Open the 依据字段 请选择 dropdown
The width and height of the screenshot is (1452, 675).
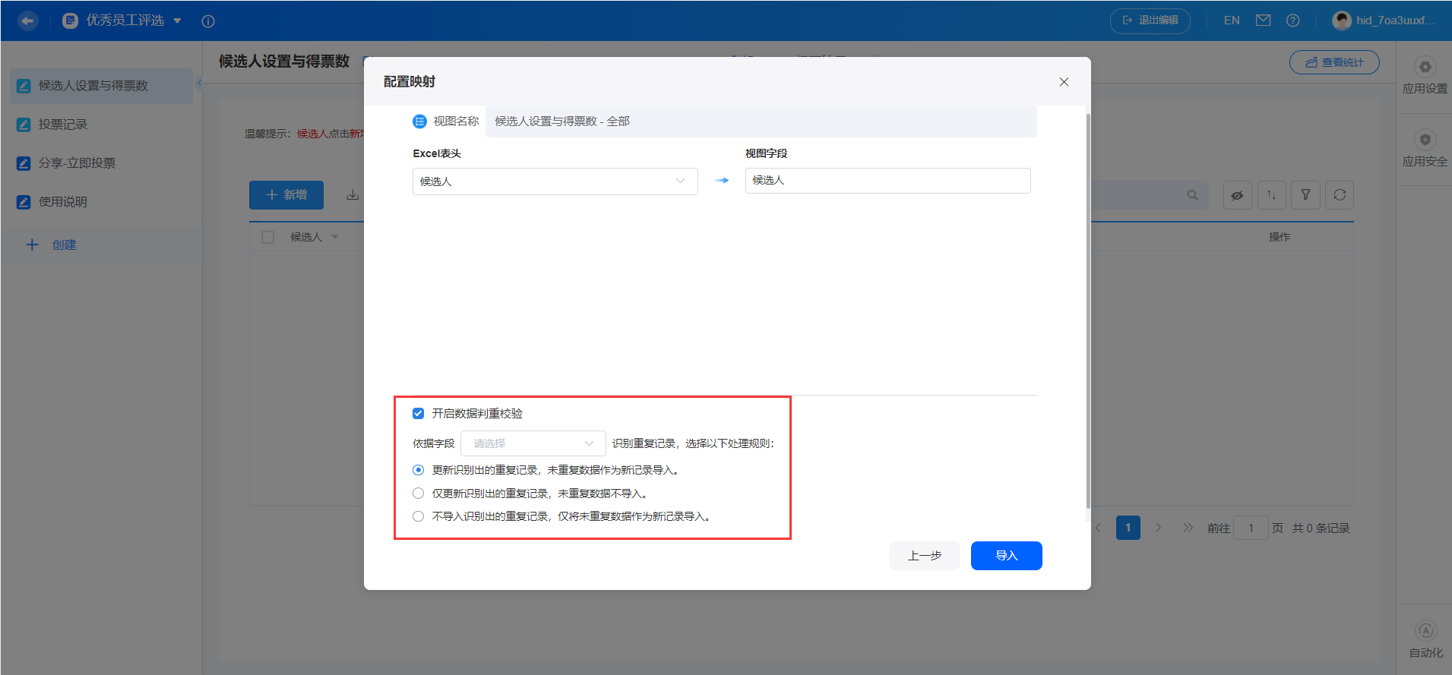click(533, 443)
